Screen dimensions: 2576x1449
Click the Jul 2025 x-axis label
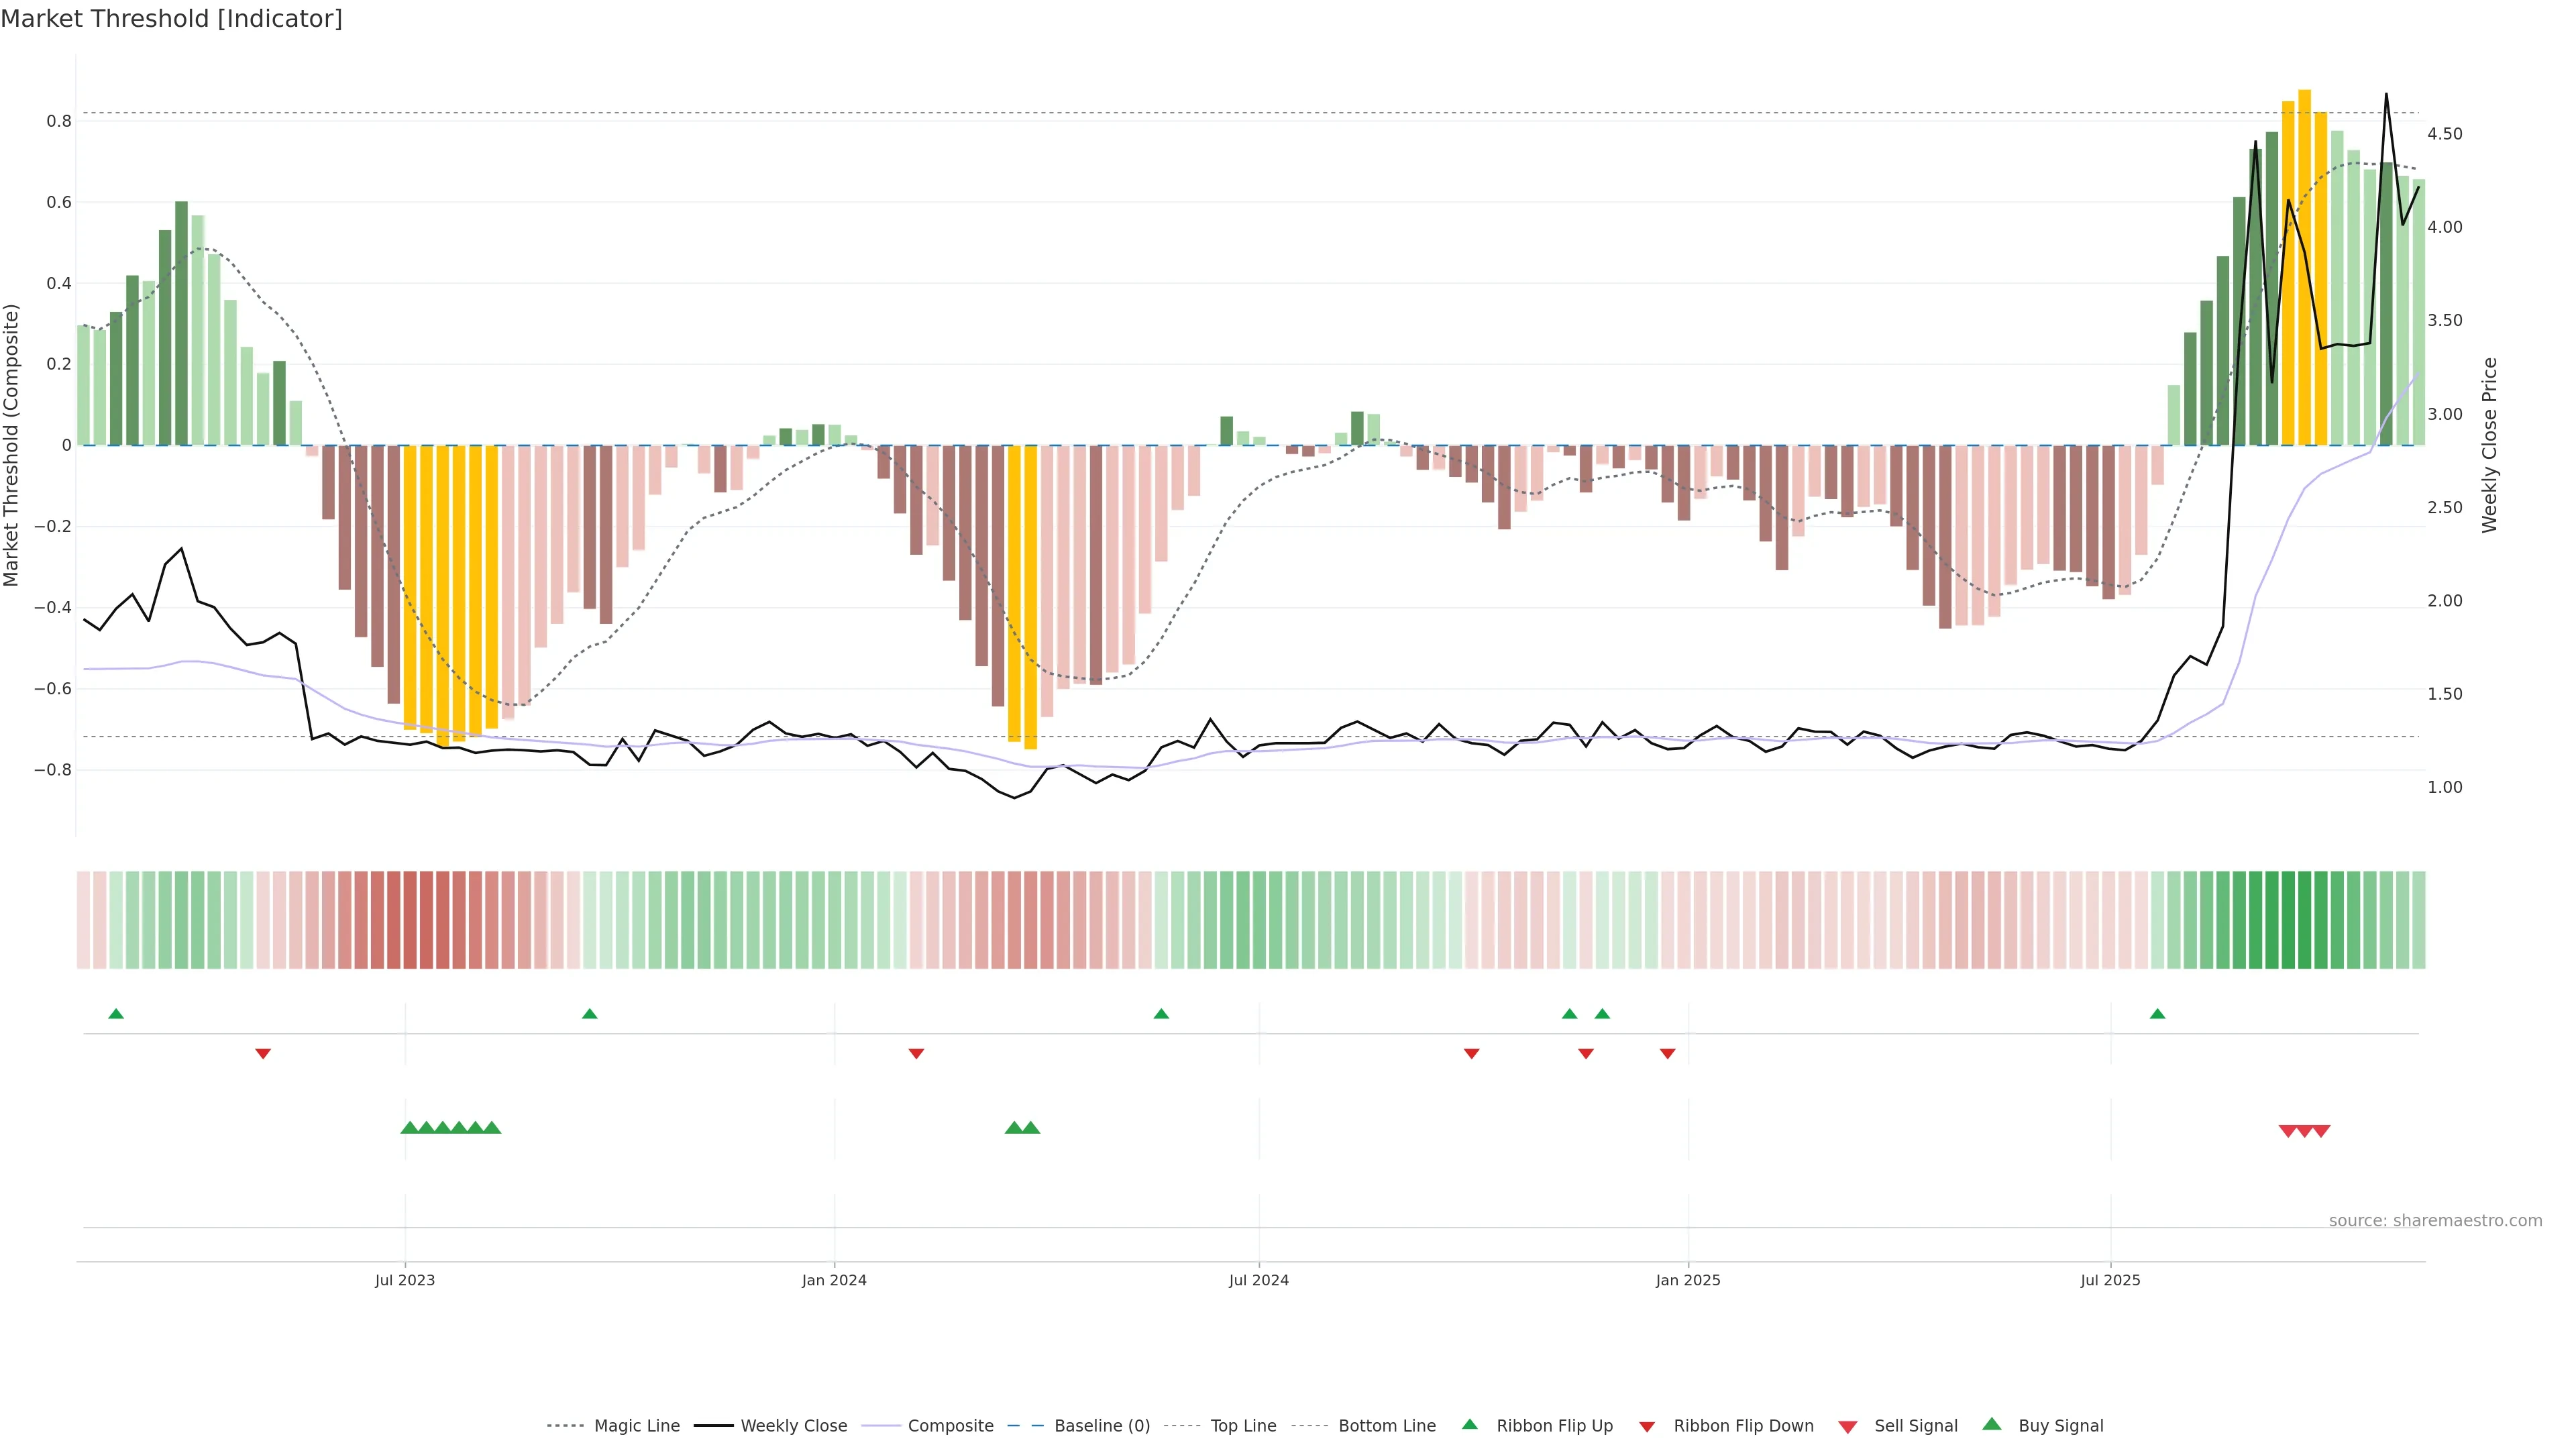coord(2110,1280)
